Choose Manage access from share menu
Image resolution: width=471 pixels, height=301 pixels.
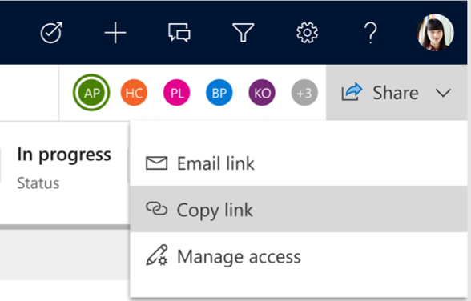(299, 256)
